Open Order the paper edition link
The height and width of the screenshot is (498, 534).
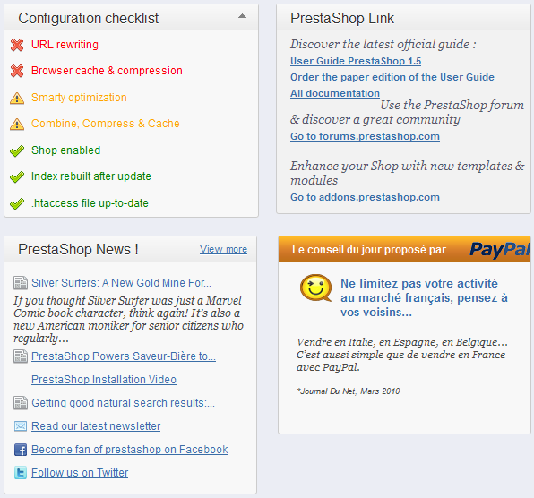(x=392, y=77)
